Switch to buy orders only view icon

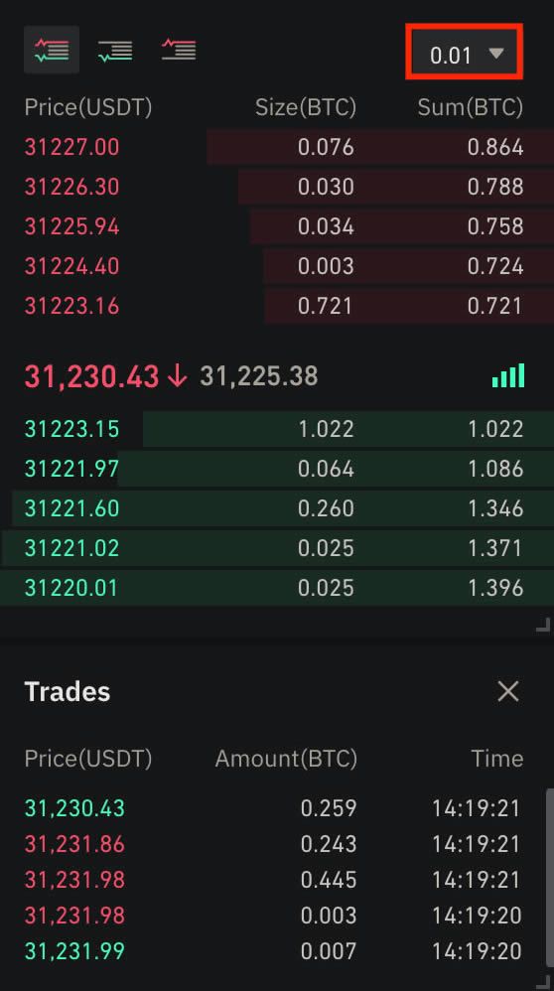(115, 50)
